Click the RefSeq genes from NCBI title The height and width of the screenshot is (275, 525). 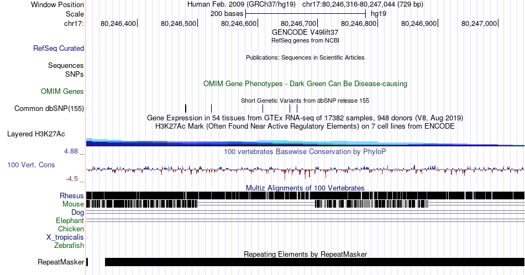pos(305,40)
